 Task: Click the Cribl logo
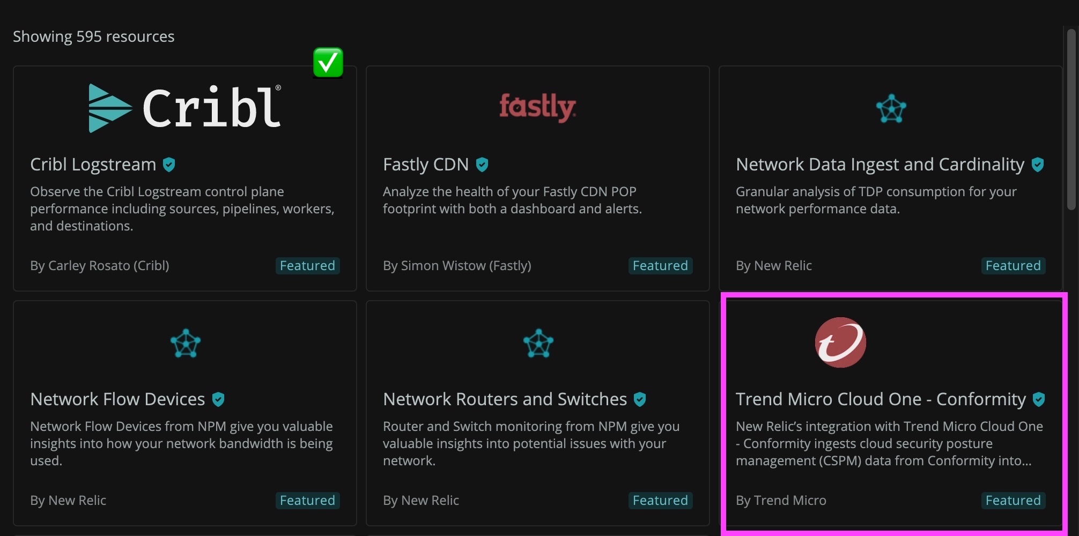pyautogui.click(x=184, y=107)
